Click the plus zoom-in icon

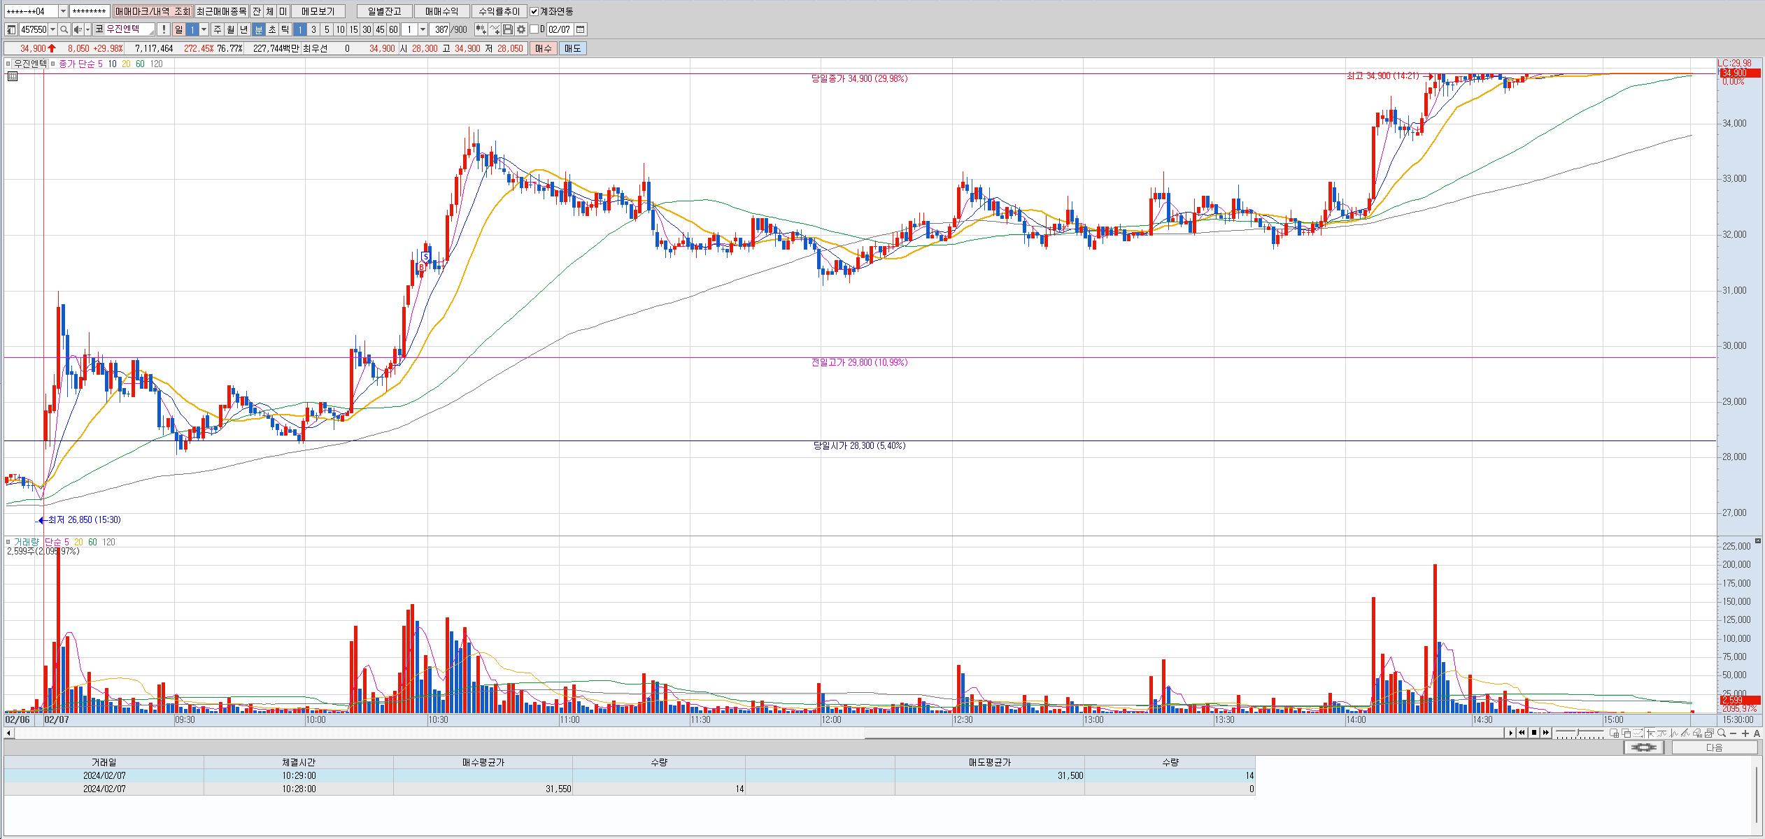click(x=1745, y=733)
